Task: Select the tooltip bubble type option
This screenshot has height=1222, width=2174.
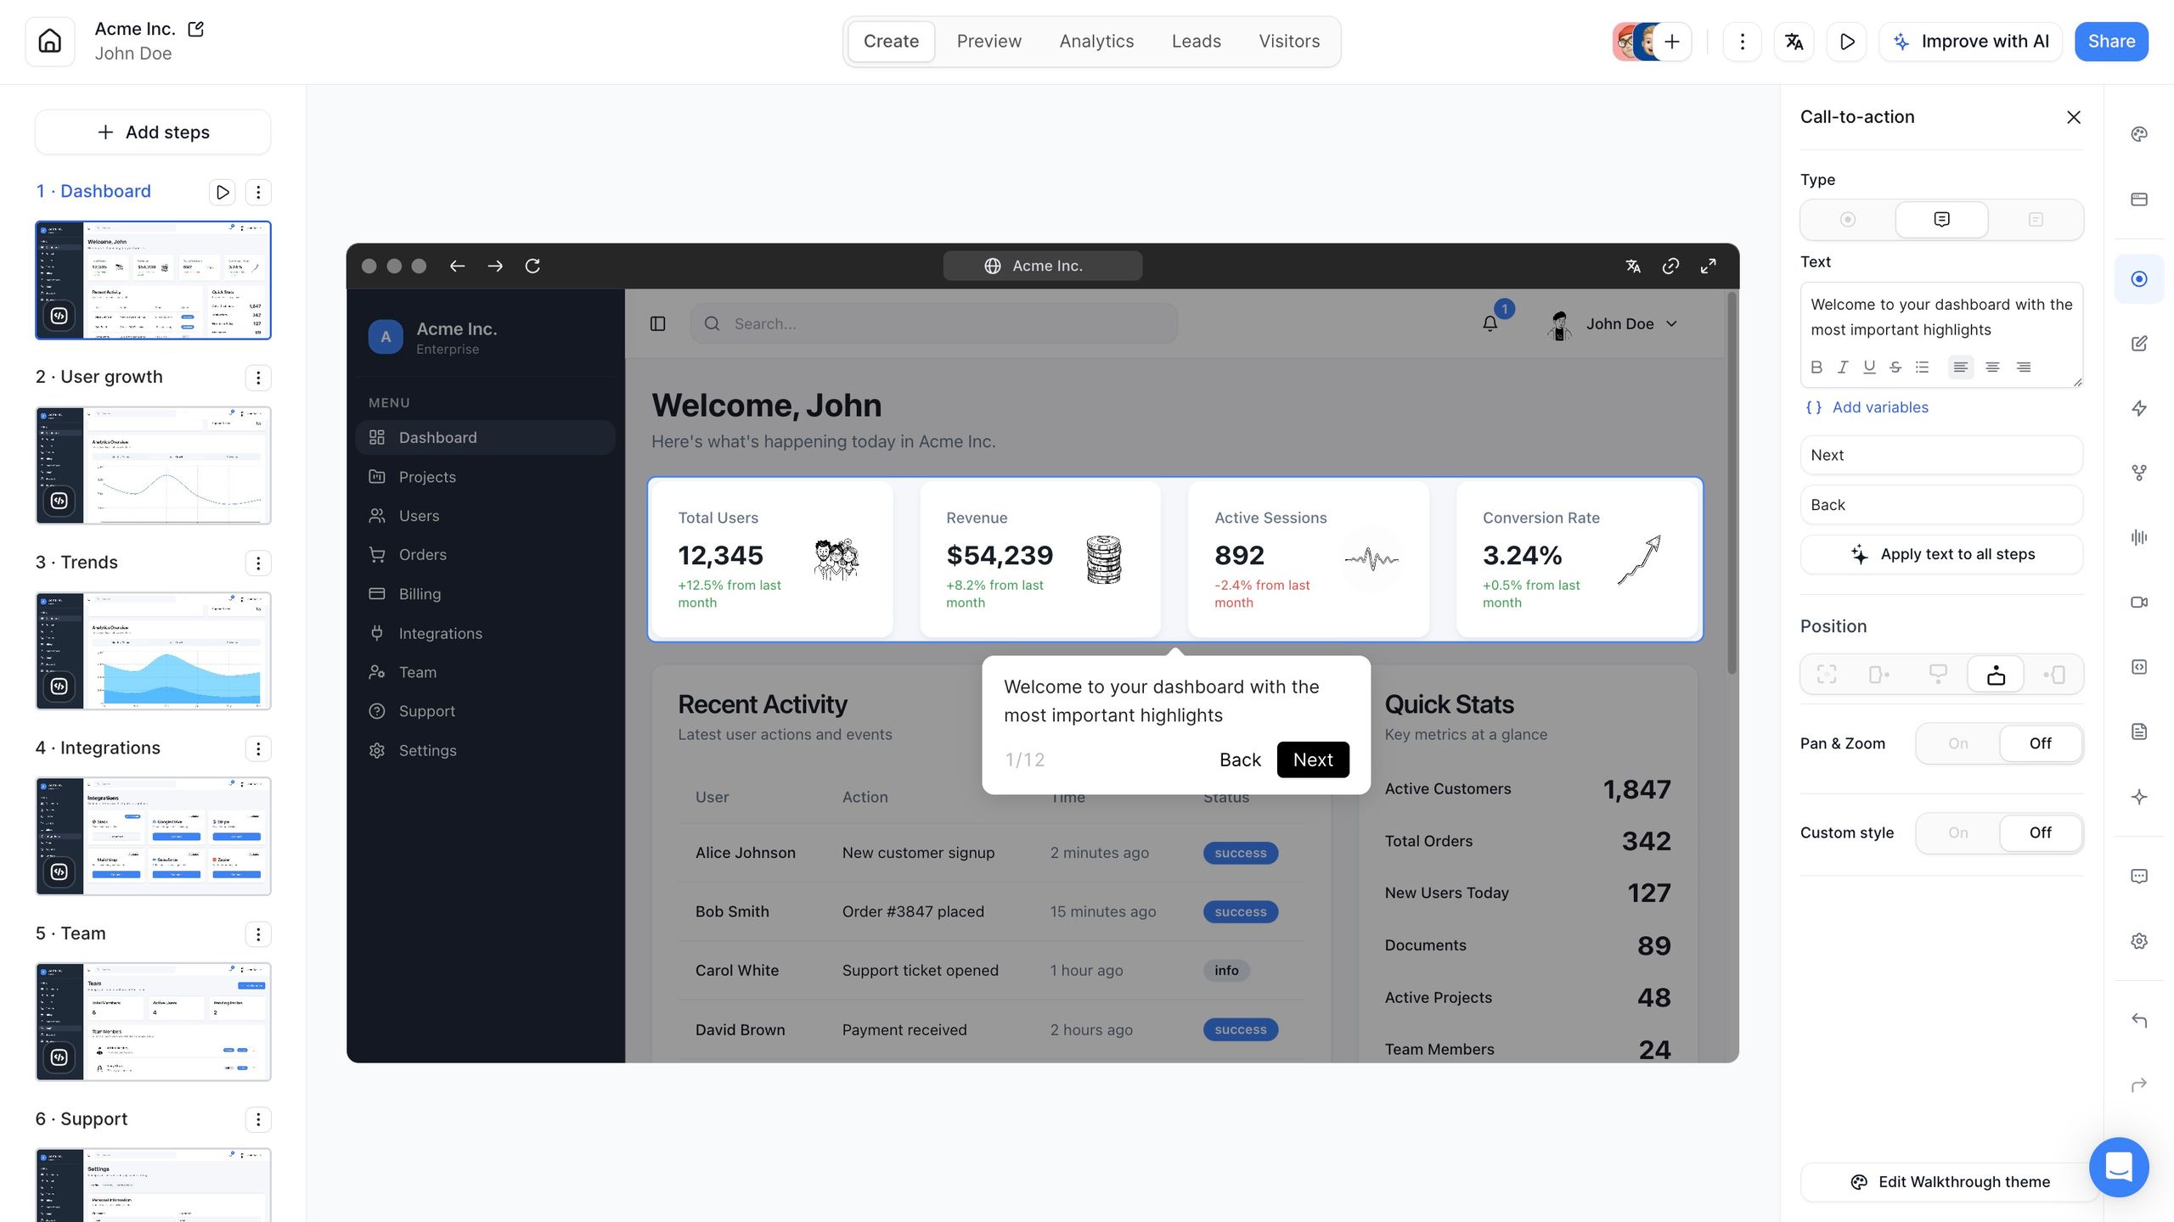Action: pyautogui.click(x=1941, y=220)
